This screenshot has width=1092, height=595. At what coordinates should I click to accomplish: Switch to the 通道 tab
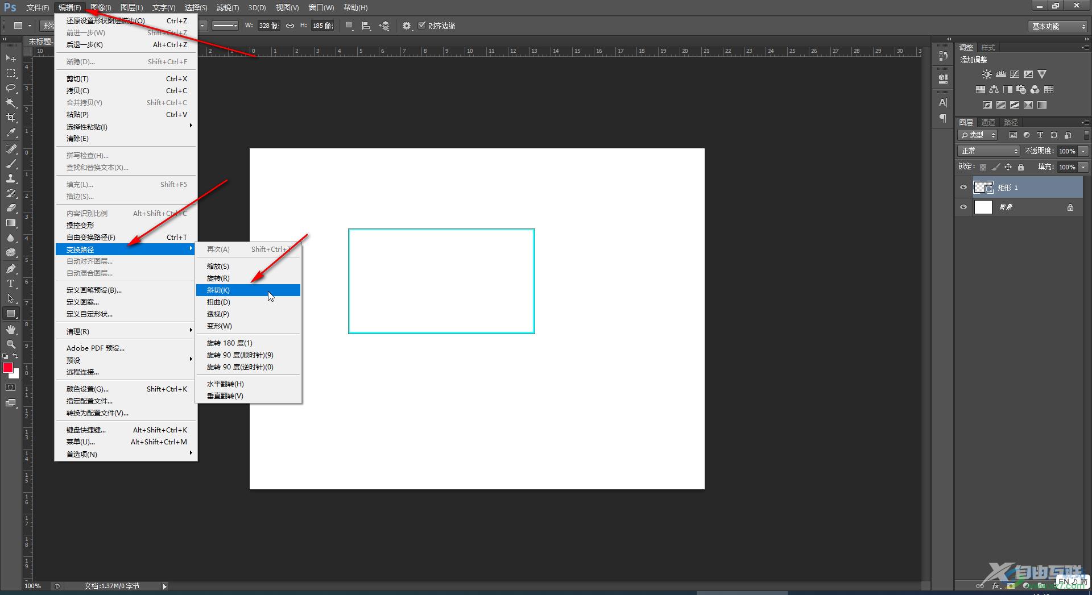[988, 122]
